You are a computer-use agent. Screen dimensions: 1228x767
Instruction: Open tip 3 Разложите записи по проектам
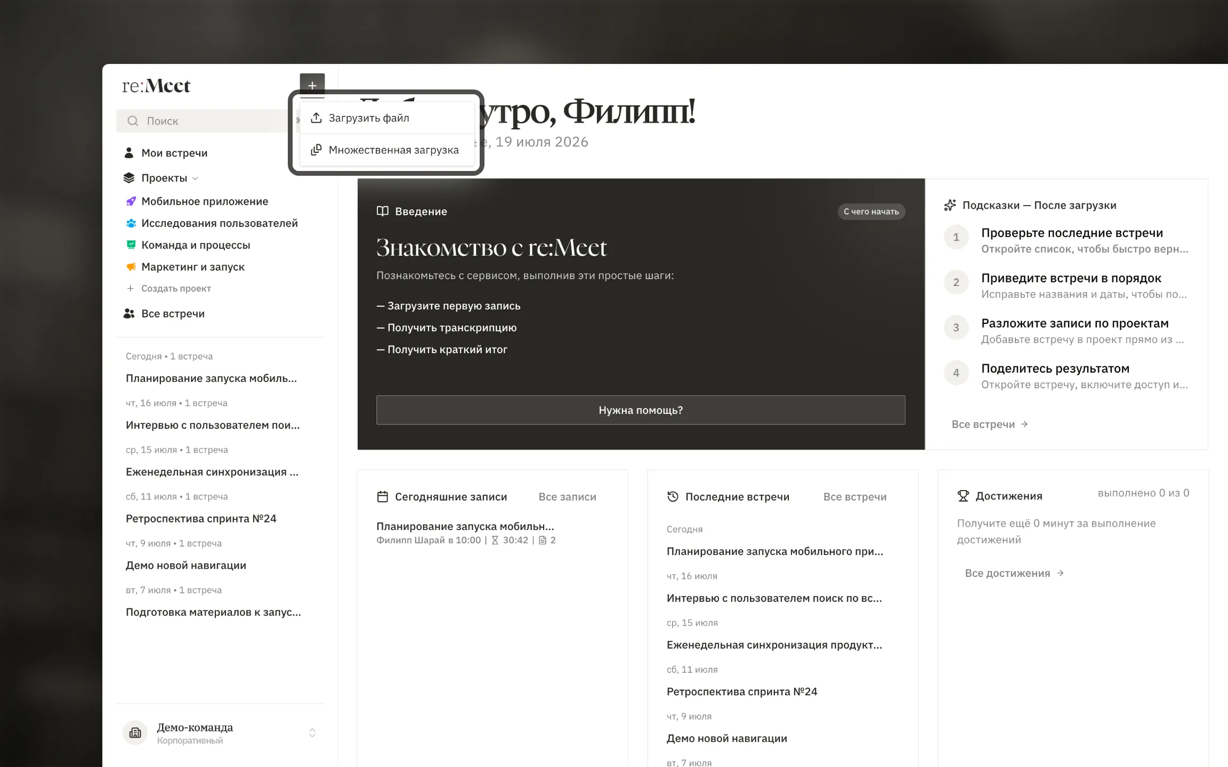click(1075, 323)
